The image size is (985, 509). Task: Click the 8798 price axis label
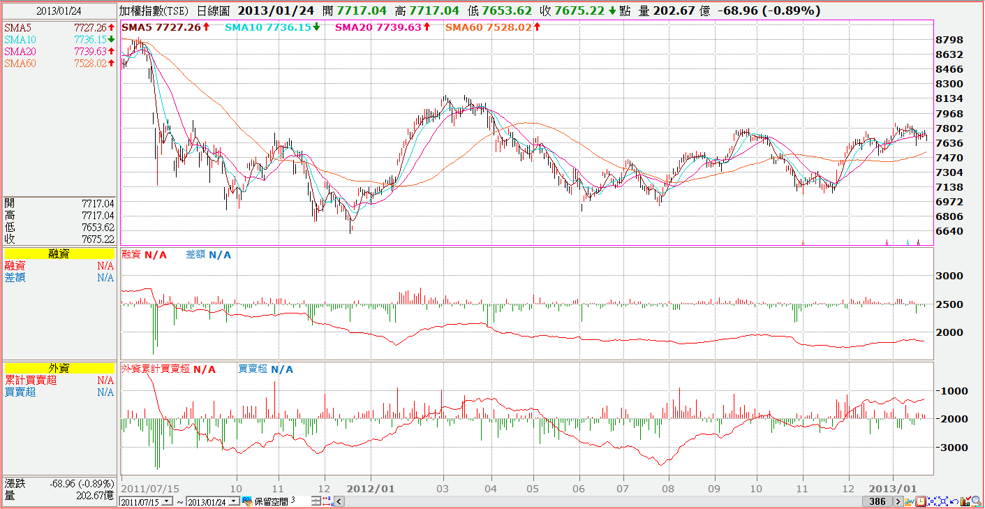point(949,40)
